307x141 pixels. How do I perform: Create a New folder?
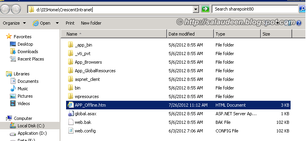tap(91, 23)
